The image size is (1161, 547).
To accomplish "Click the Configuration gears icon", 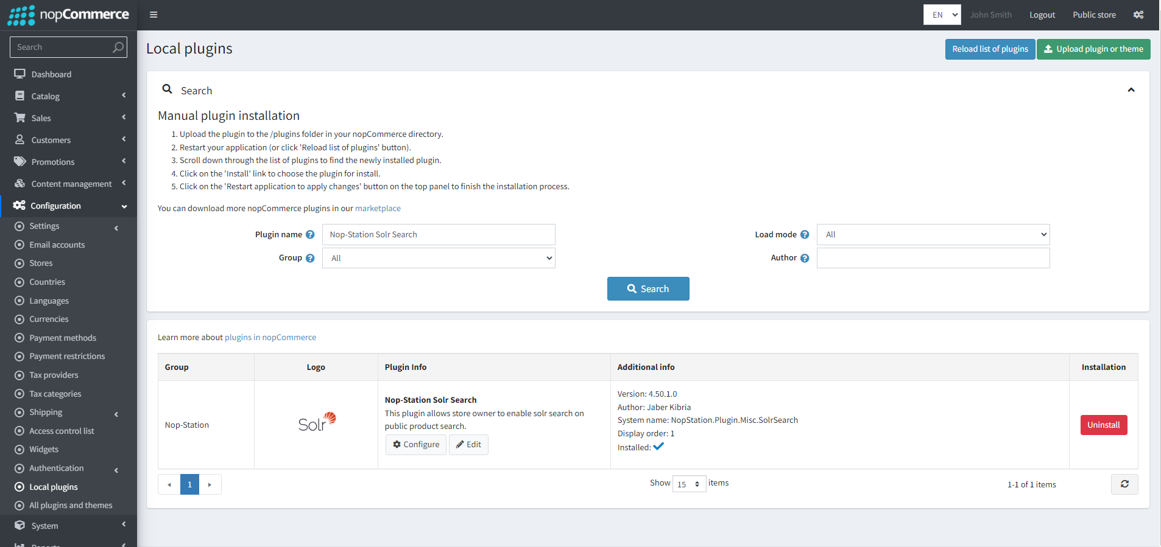I will click(19, 205).
